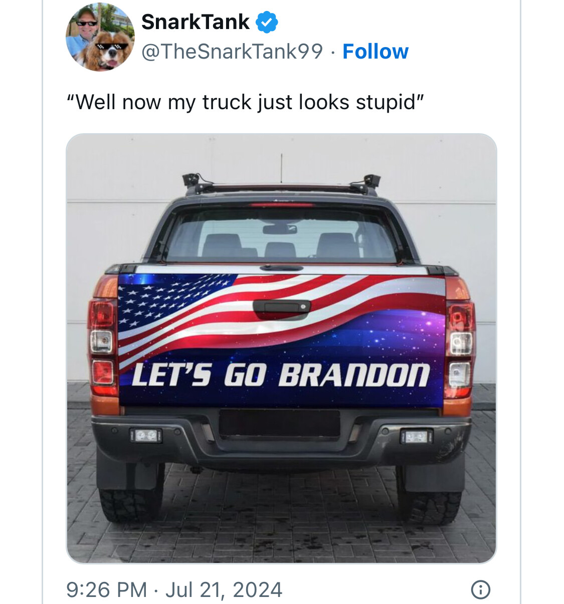The width and height of the screenshot is (564, 604).
Task: Open the 9:26 PM tweet timestamp
Action: [106, 589]
